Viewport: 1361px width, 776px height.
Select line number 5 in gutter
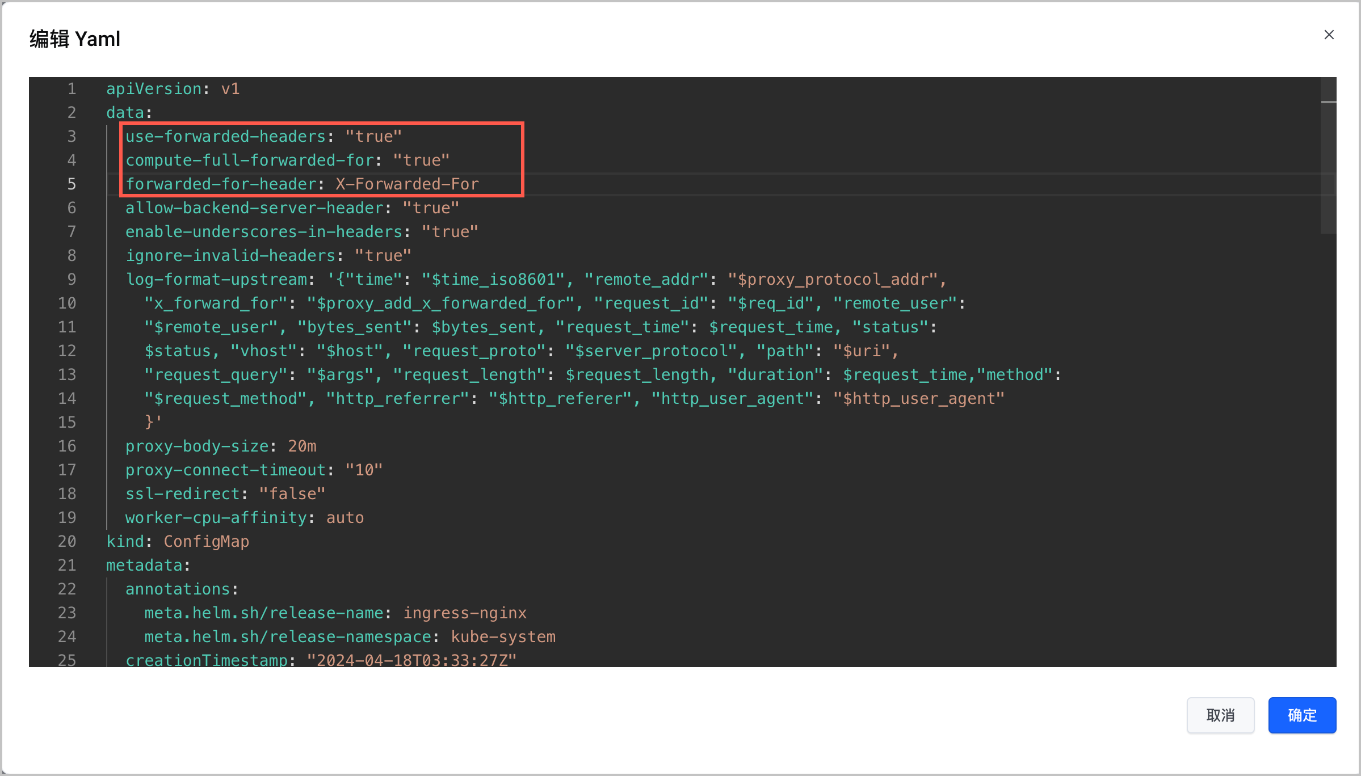[72, 184]
